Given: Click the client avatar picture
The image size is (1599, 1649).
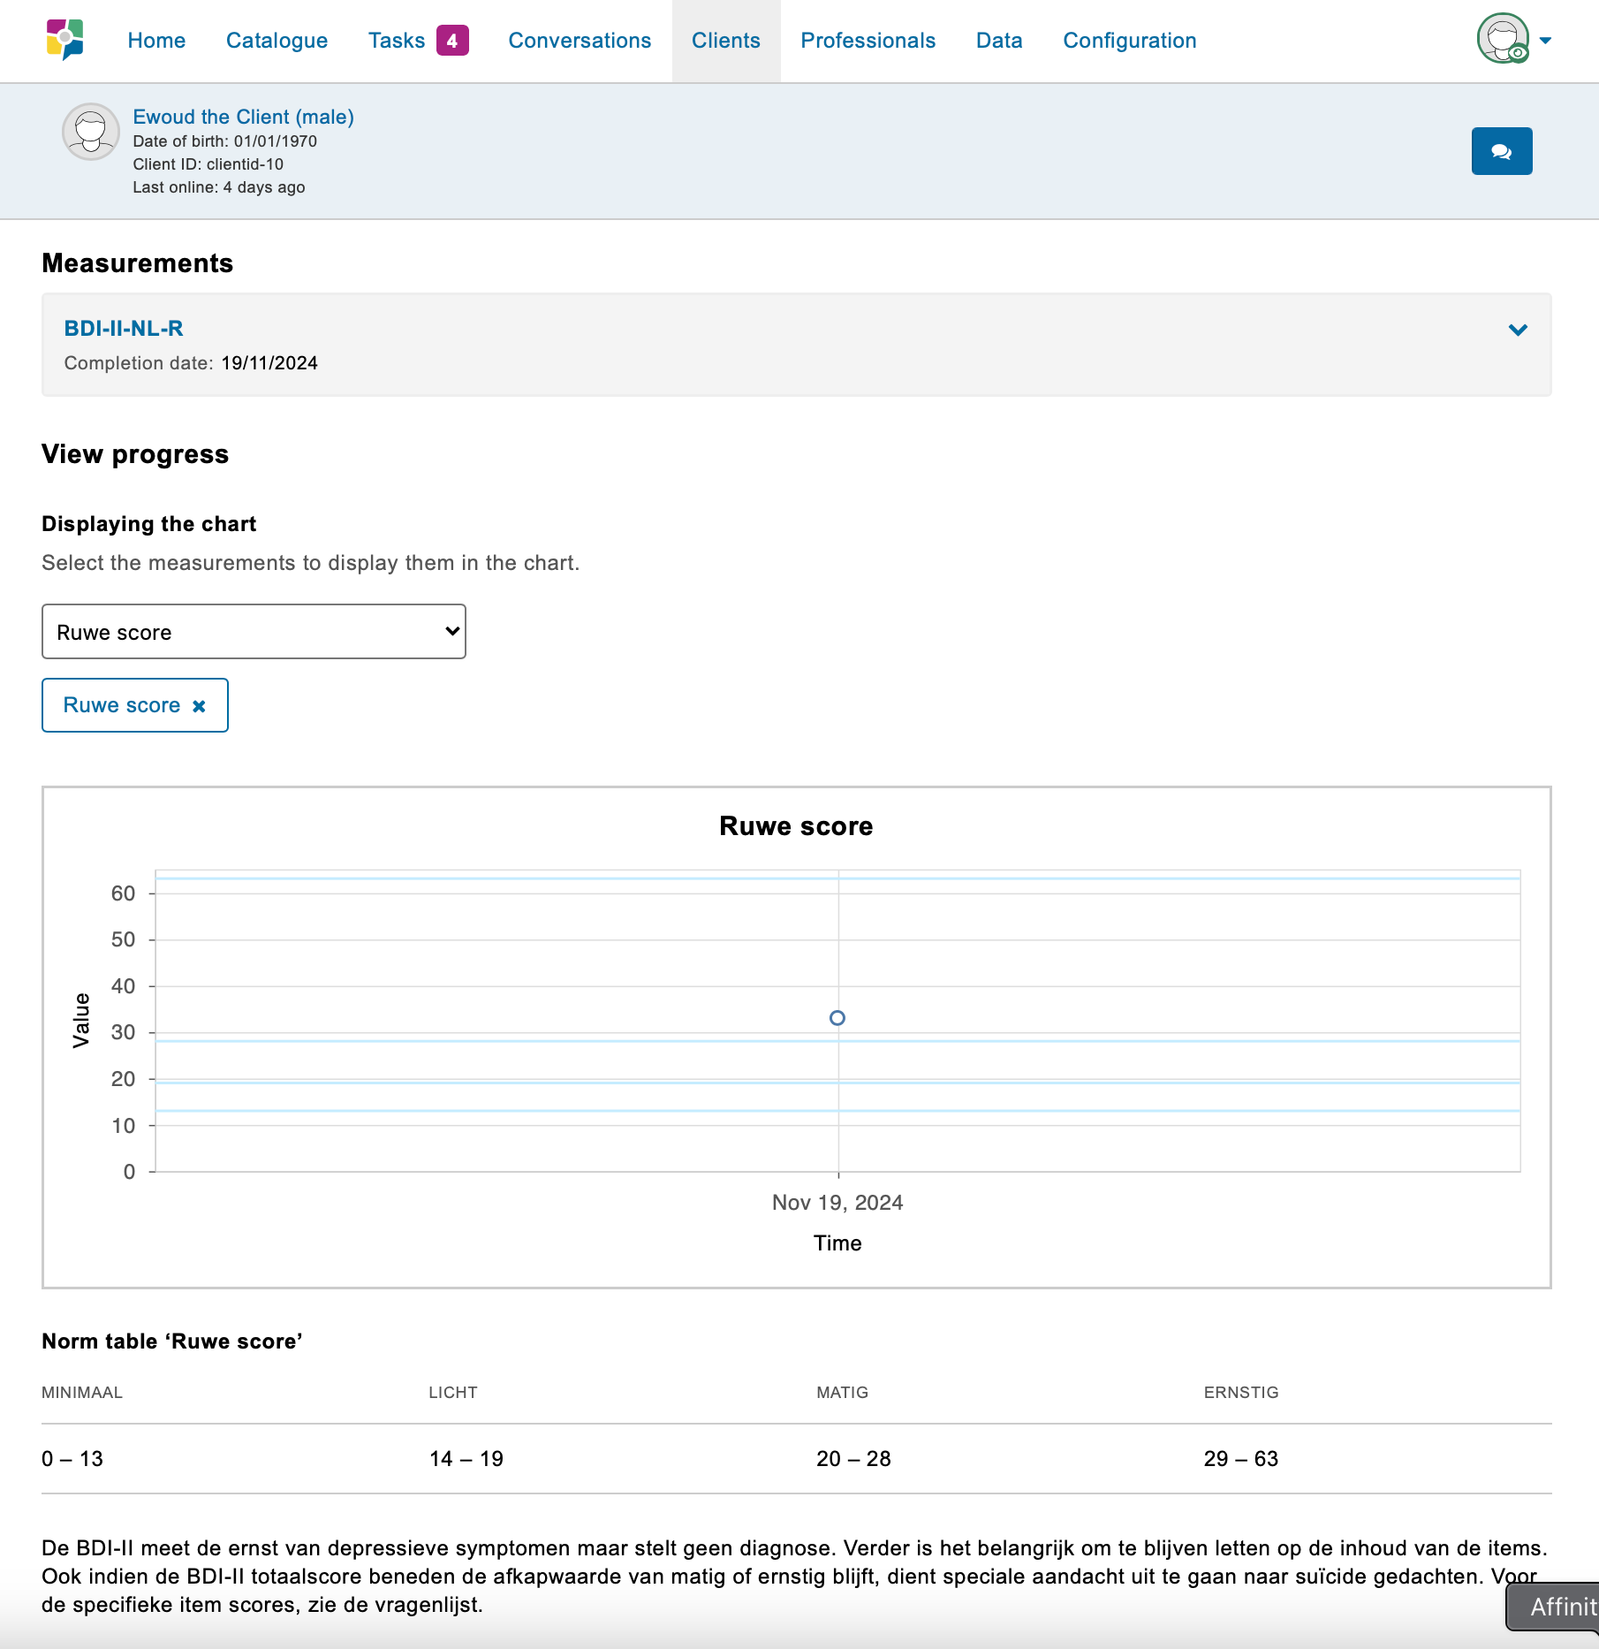Looking at the screenshot, I should pos(91,132).
